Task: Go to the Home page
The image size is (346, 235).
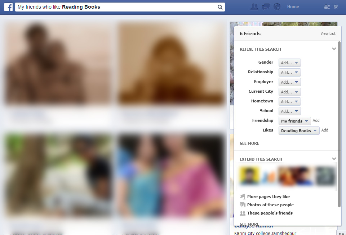Action: click(293, 7)
